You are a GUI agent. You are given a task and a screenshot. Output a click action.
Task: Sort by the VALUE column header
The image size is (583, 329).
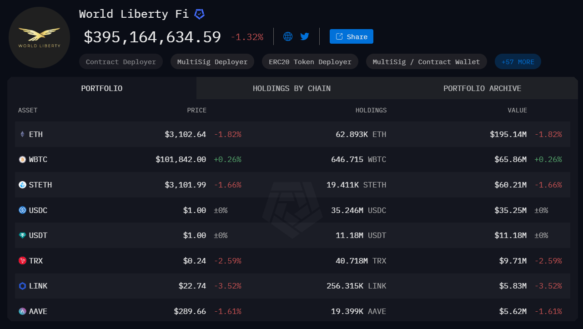tap(517, 110)
